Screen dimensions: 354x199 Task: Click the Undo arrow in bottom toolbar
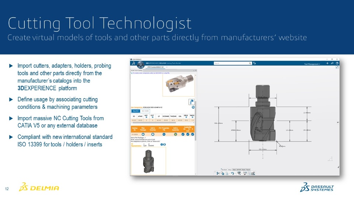pyautogui.click(x=232, y=173)
